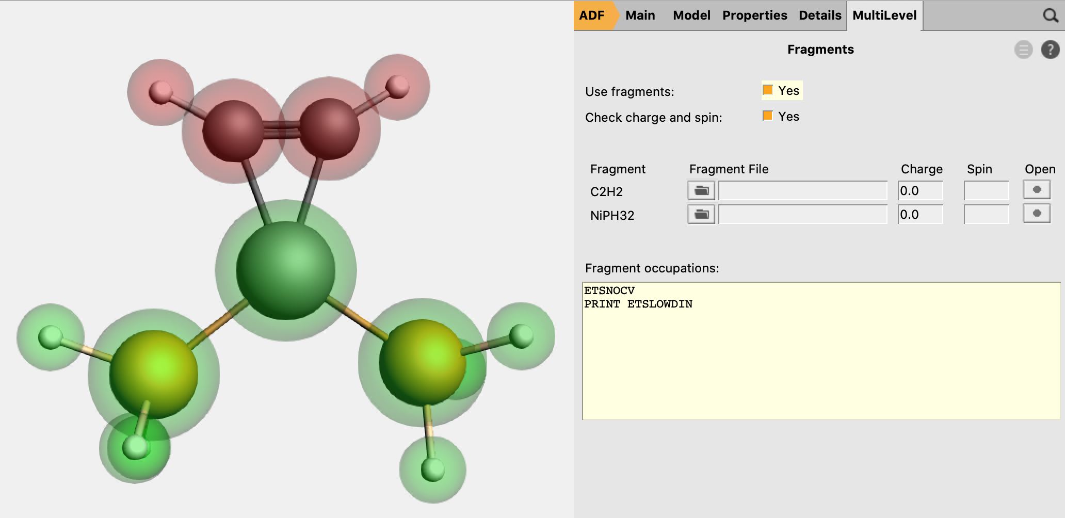Click the Open button for the C2H2 fragment

[x=1037, y=189]
